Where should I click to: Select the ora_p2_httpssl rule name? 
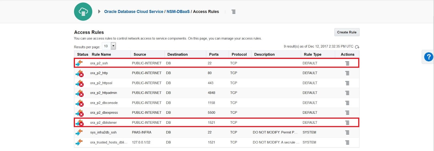click(101, 83)
